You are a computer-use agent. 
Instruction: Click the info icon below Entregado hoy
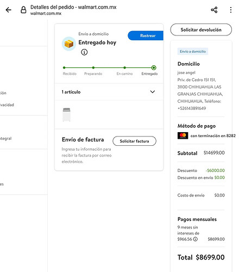(84, 52)
